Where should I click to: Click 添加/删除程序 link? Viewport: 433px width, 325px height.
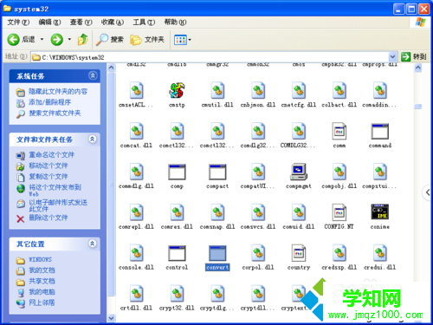click(49, 102)
